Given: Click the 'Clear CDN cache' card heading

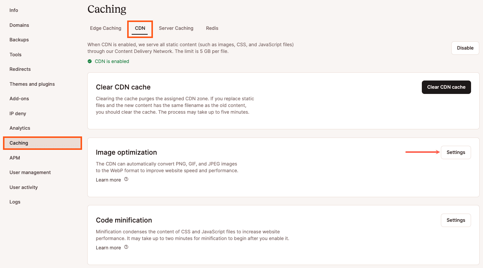Looking at the screenshot, I should [x=123, y=87].
